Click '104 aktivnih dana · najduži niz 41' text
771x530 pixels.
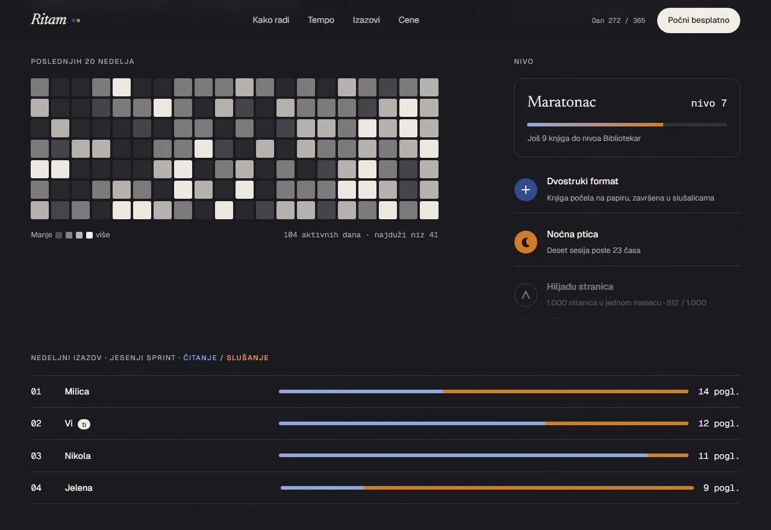click(361, 235)
